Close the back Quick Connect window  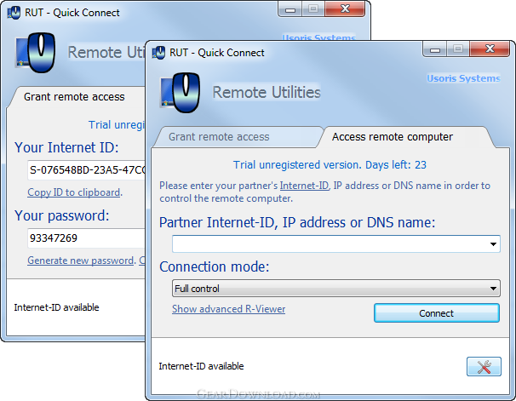tap(345, 9)
